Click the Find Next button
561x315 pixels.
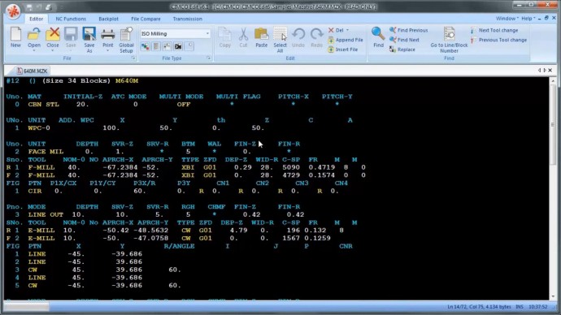pos(405,40)
